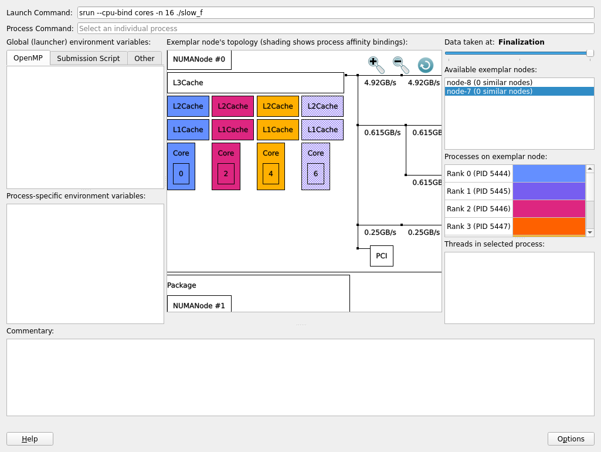Click the Data taken at slider handle
This screenshot has width=601, height=452.
[x=590, y=53]
